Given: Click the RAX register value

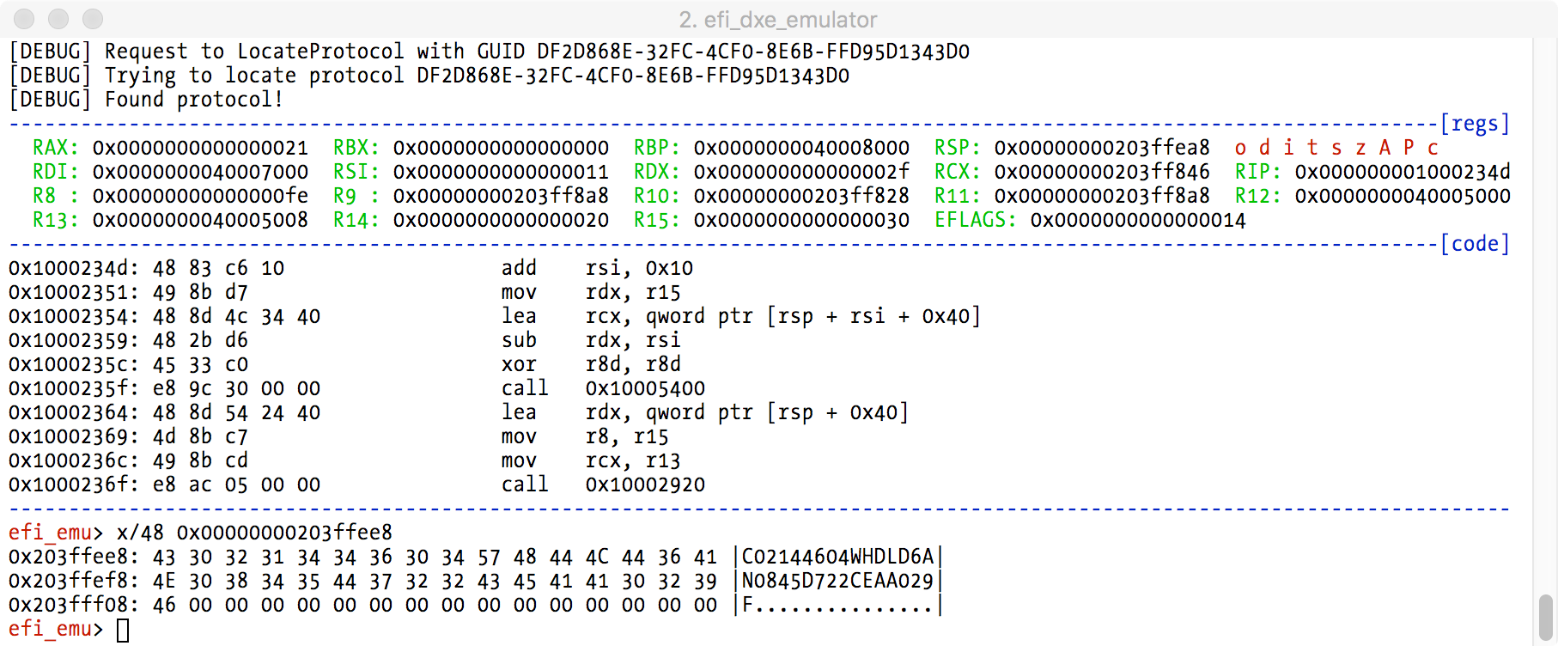Looking at the screenshot, I should tap(200, 148).
